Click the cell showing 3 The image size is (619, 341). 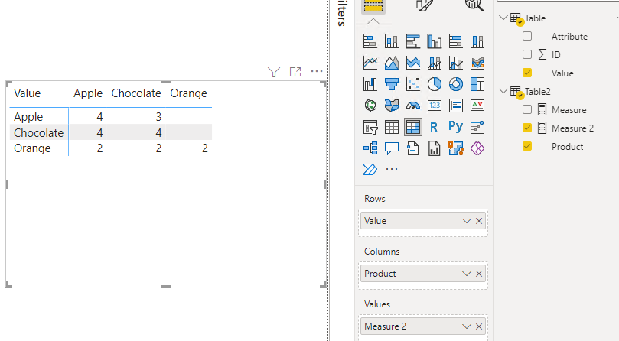click(158, 117)
